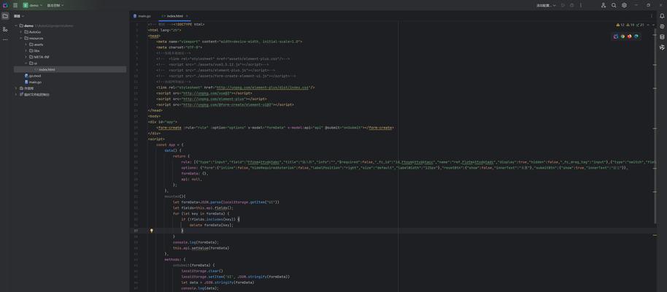Expand Scratches and Consoles node arrow

pyautogui.click(x=16, y=94)
